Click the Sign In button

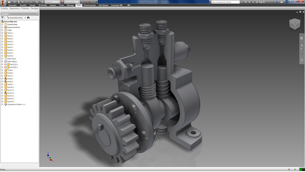260,2
